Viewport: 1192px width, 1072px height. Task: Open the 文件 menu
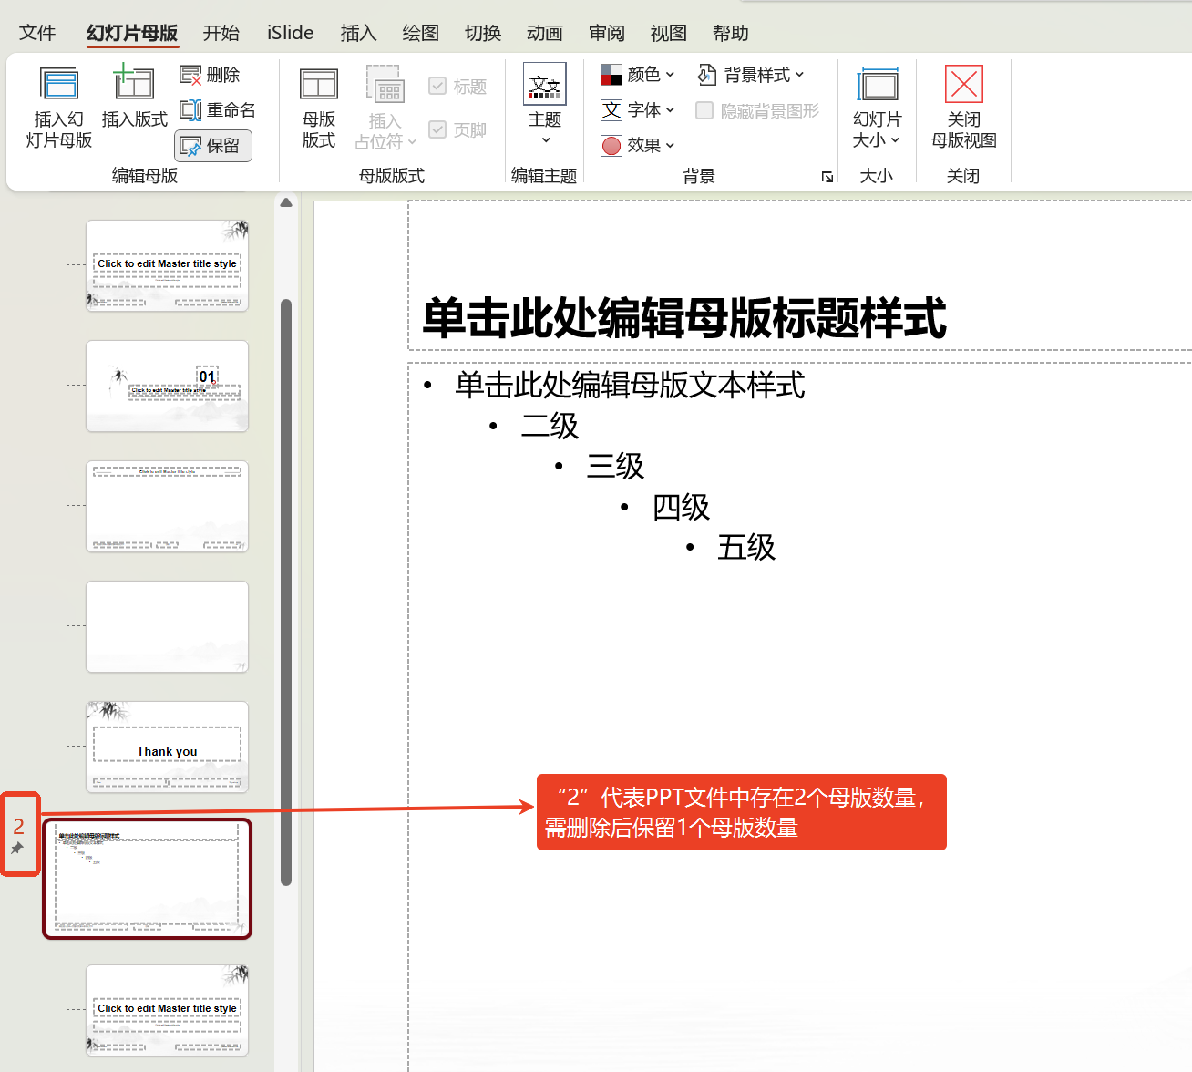tap(37, 33)
